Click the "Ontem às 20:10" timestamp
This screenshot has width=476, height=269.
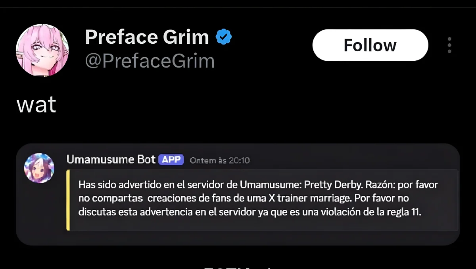click(x=220, y=161)
